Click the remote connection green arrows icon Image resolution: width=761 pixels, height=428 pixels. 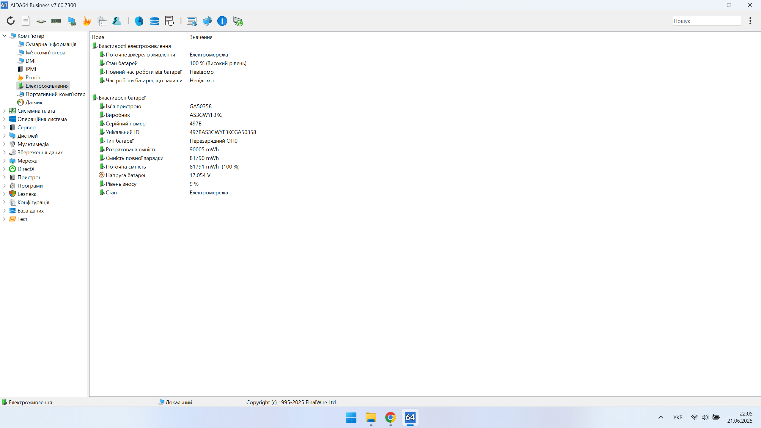(x=238, y=21)
